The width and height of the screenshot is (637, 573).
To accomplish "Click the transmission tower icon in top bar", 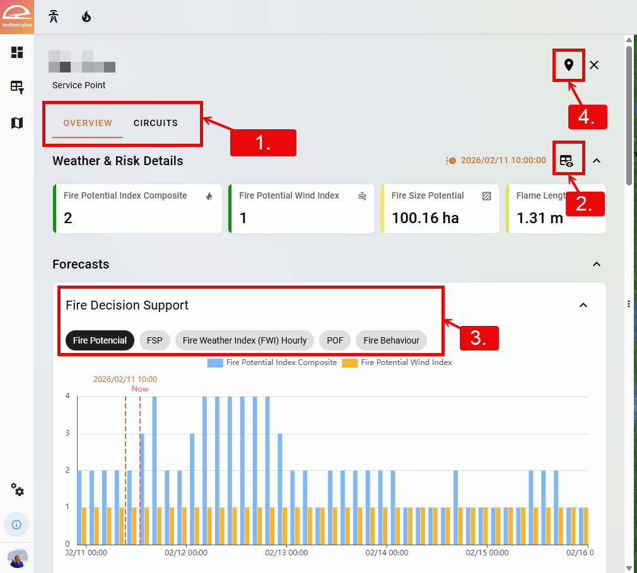I will [x=54, y=17].
